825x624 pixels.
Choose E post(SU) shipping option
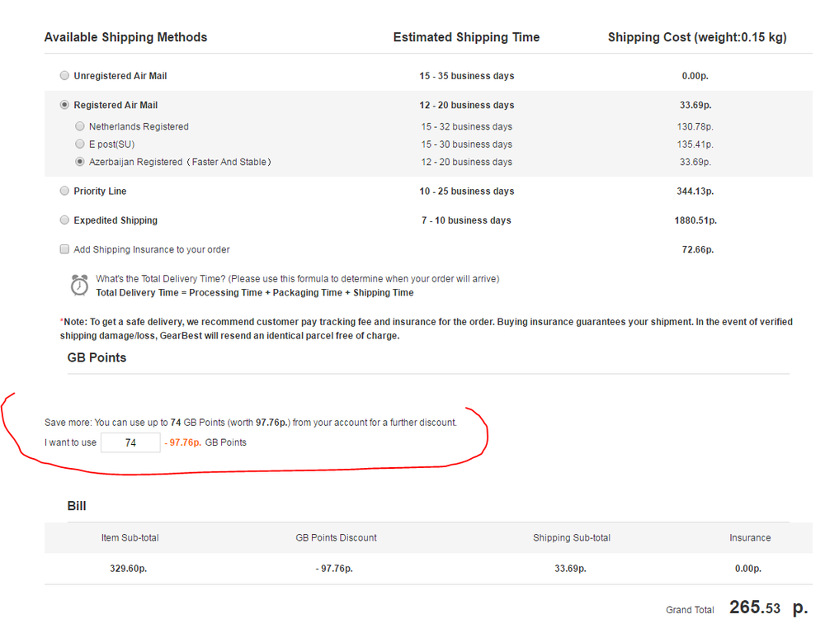[x=79, y=144]
